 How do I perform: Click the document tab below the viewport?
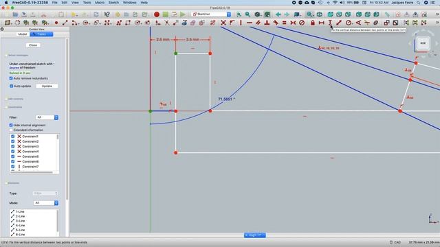255,235
